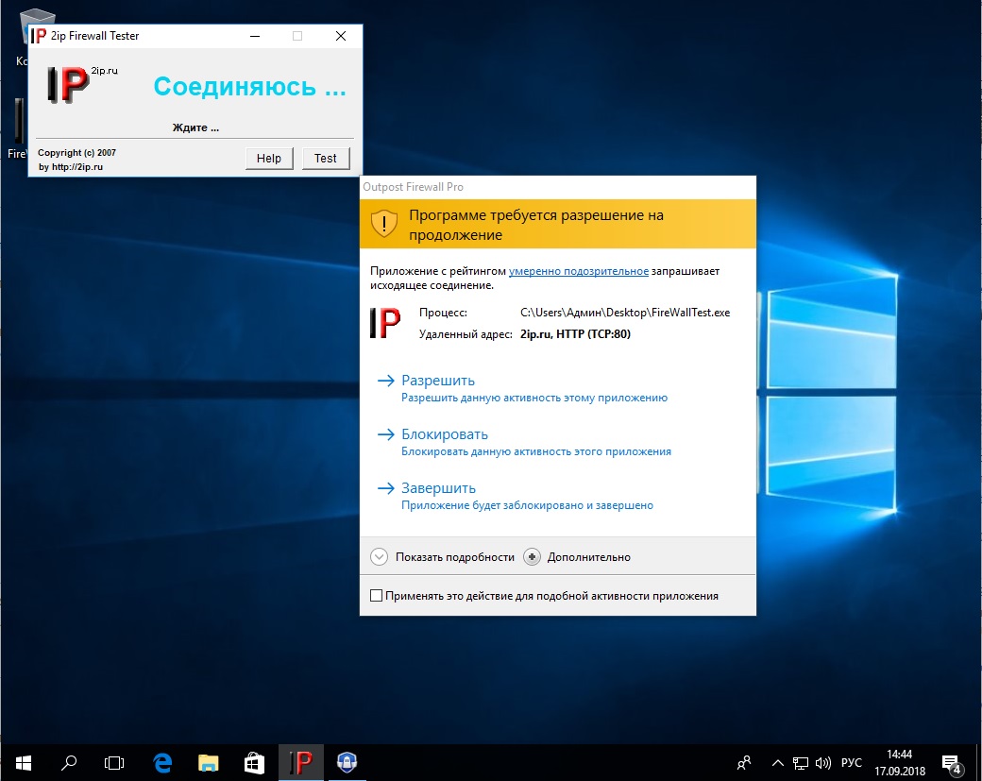The width and height of the screenshot is (982, 781).
Task: Click the Help button in 2ip Firewall Tester
Action: (269, 159)
